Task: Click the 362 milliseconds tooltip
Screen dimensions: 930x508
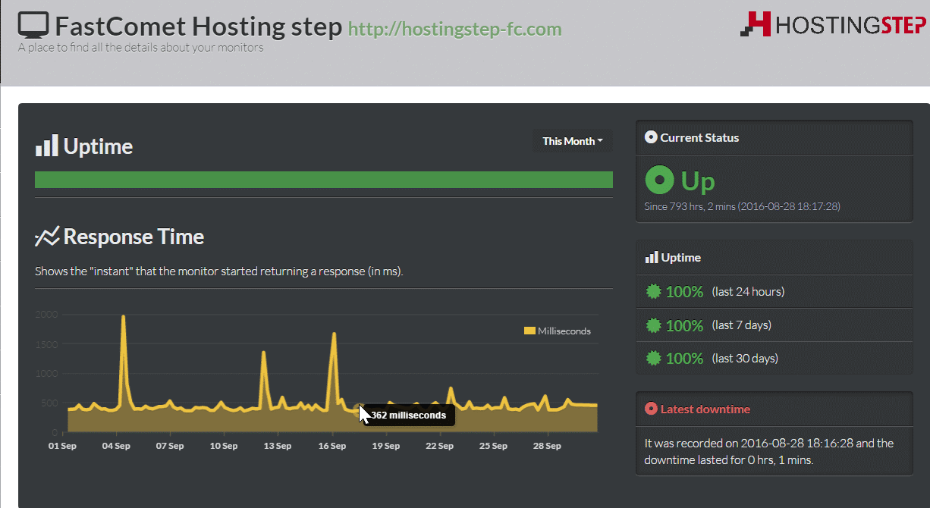Action: (x=410, y=415)
